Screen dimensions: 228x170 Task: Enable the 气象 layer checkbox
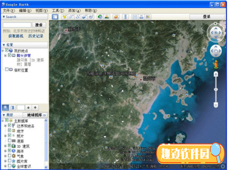click(10, 155)
